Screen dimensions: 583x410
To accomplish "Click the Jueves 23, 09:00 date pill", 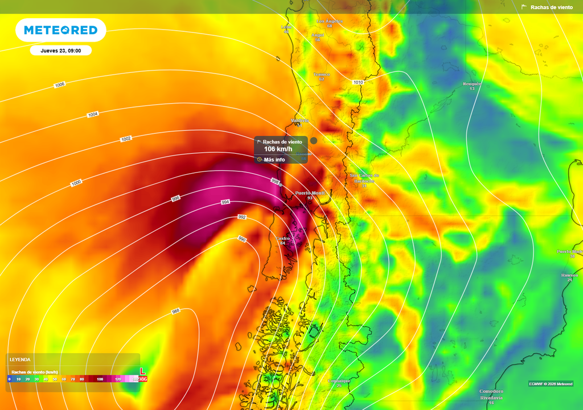I will pos(60,51).
